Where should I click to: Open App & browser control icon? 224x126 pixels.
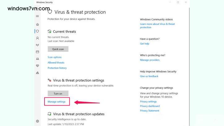pos(37,52)
